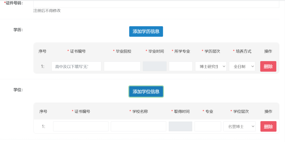Remove the degree row using 删除

pyautogui.click(x=268, y=126)
